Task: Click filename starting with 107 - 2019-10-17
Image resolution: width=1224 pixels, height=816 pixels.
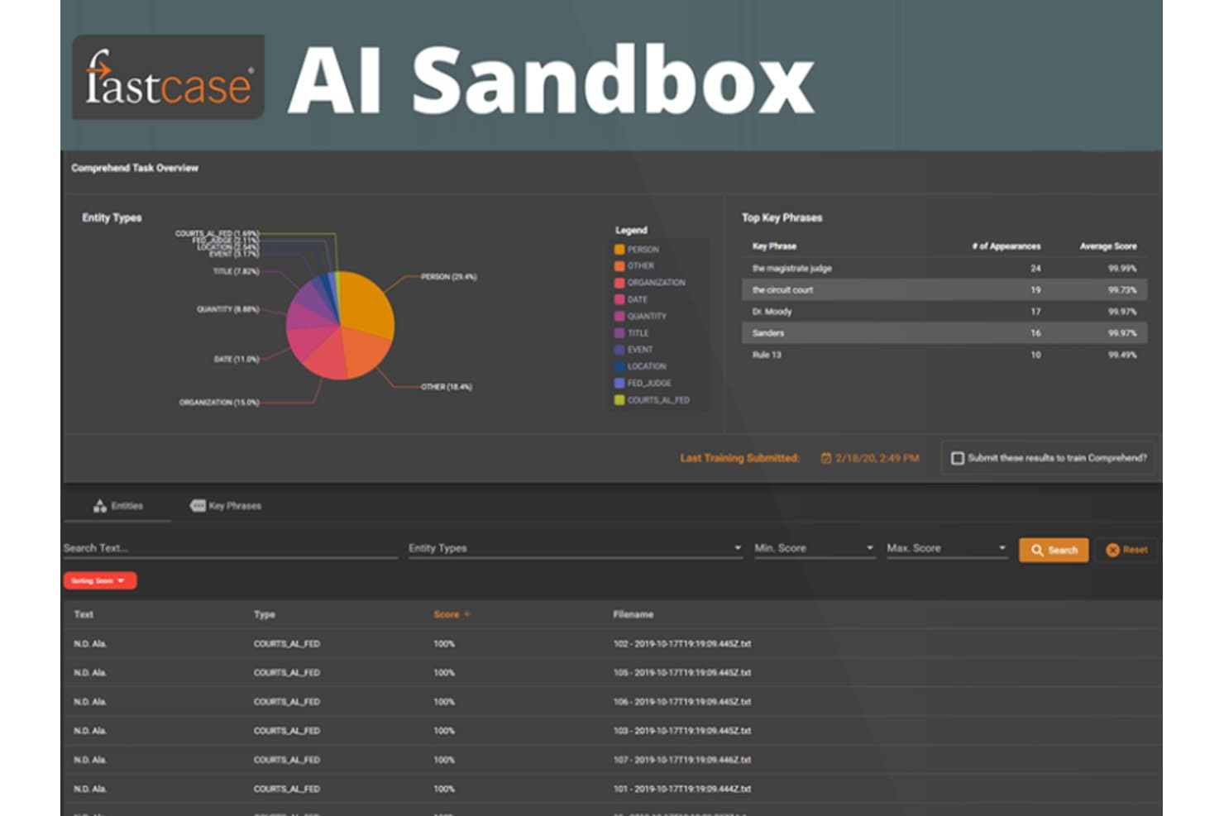Action: click(x=682, y=760)
